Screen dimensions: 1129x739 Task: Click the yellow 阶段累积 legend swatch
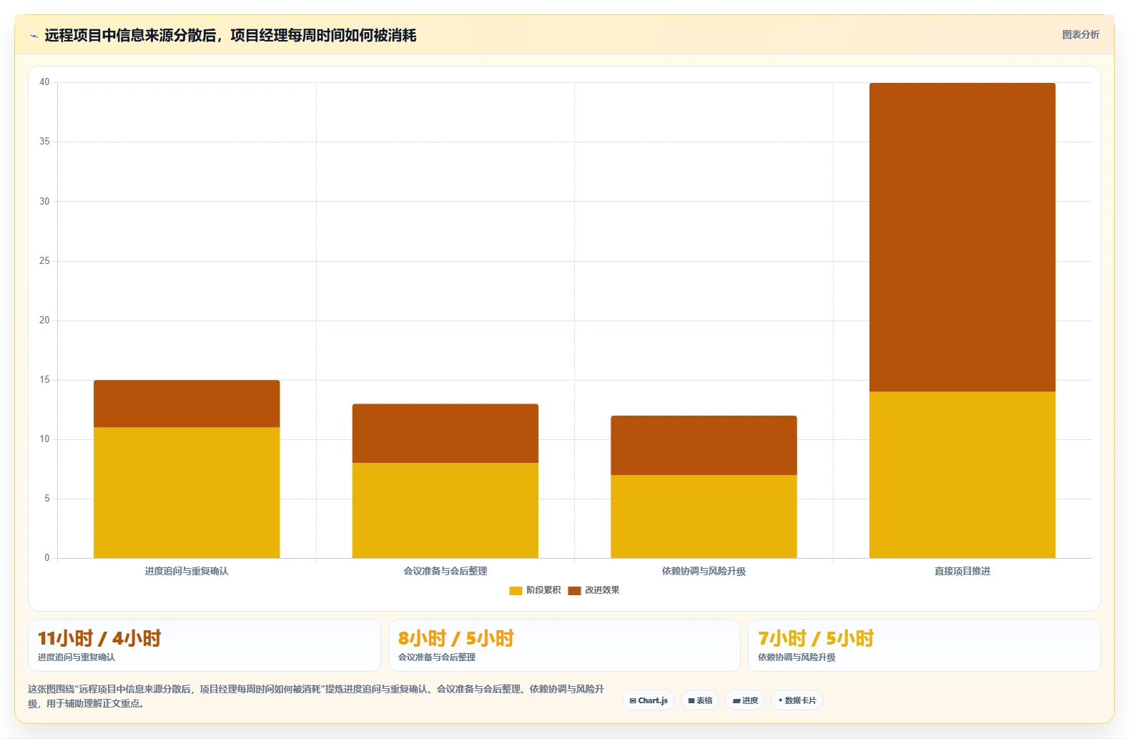point(516,590)
